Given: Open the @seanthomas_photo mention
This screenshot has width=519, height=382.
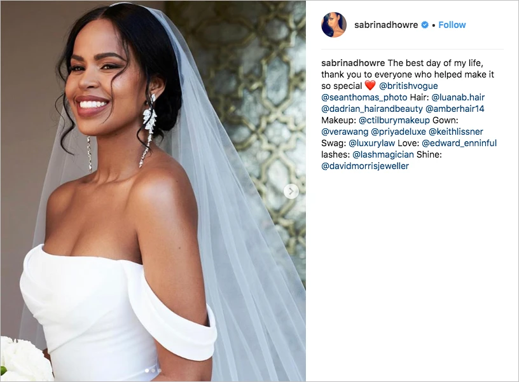Looking at the screenshot, I should pyautogui.click(x=364, y=97).
